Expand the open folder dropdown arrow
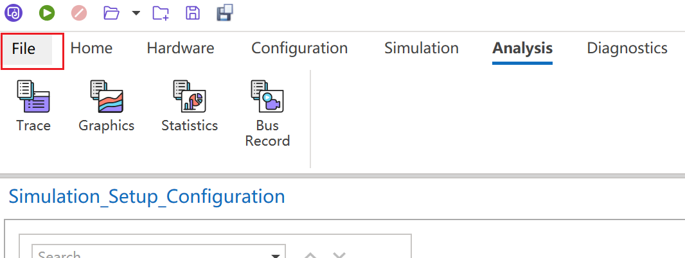 pyautogui.click(x=136, y=13)
